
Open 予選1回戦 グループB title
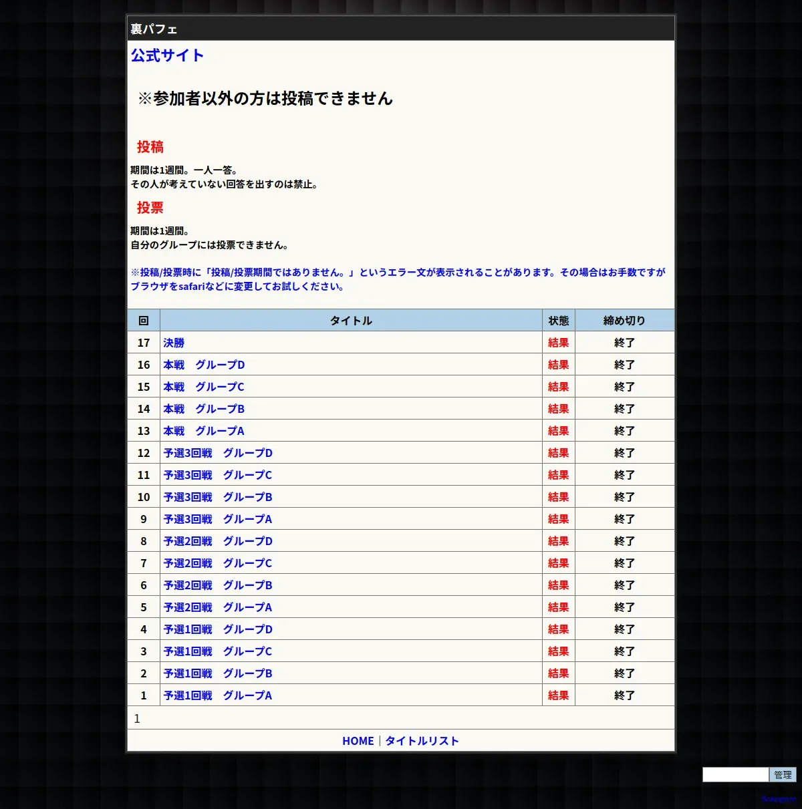[x=218, y=673]
